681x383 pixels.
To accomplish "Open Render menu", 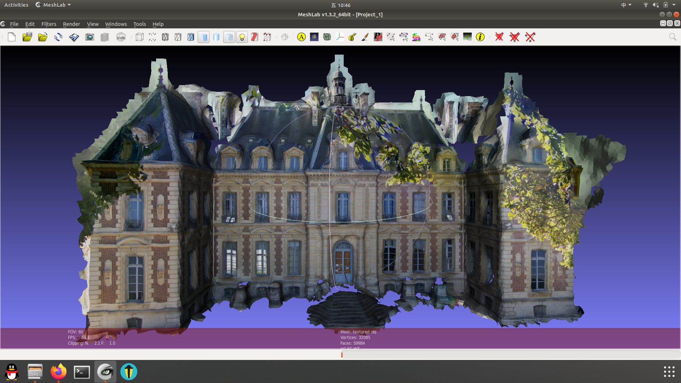I will coord(72,24).
